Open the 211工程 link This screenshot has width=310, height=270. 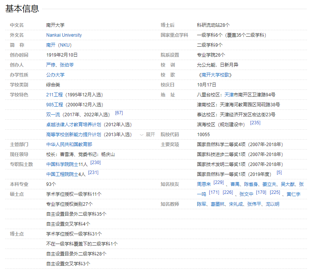pos(55,95)
